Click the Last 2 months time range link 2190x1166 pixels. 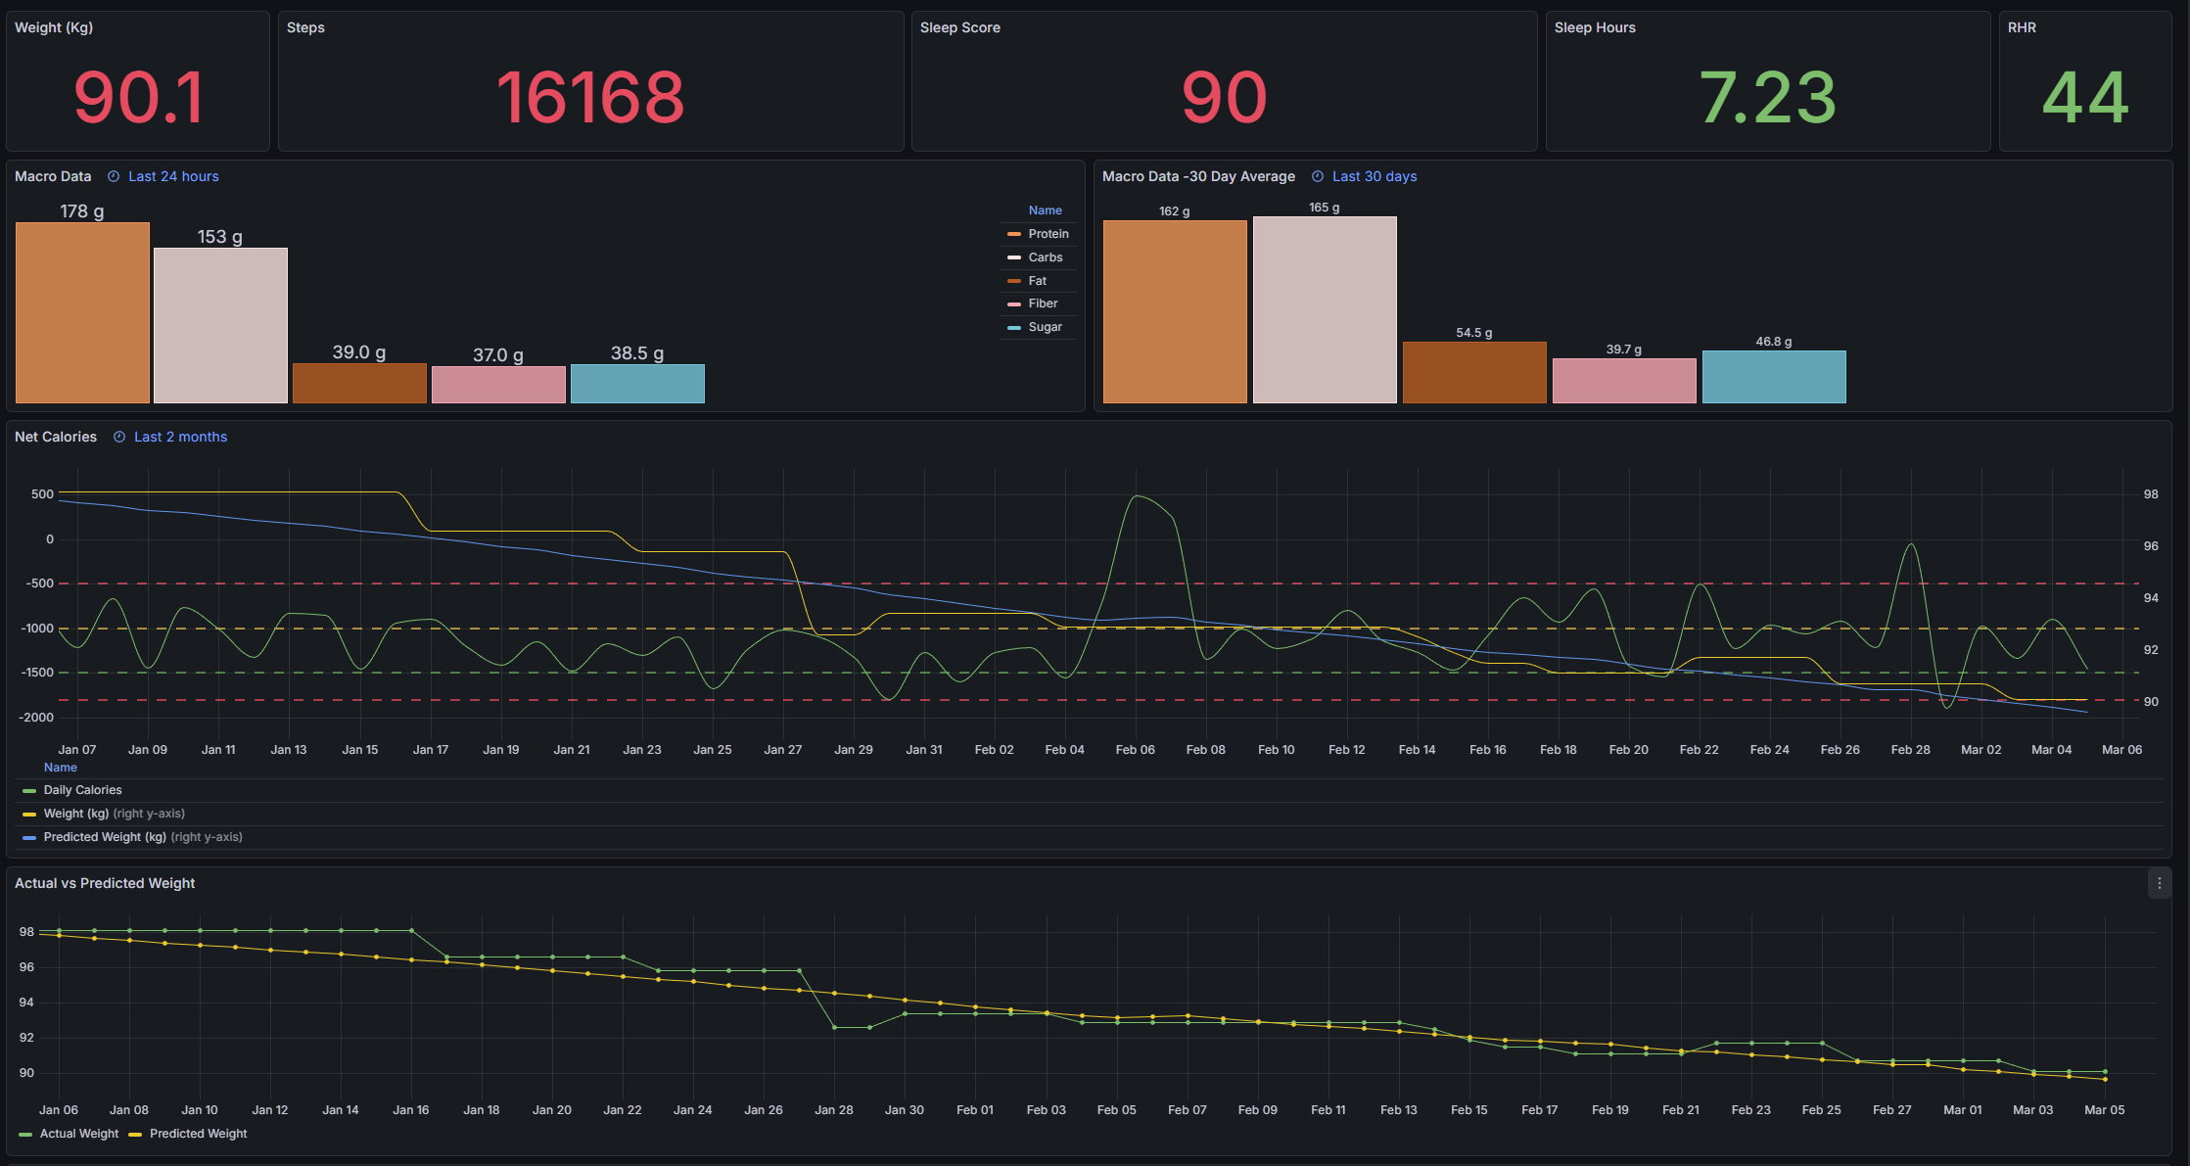(x=180, y=437)
